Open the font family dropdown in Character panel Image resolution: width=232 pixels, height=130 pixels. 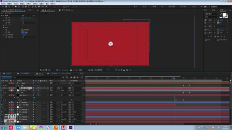coord(212,14)
